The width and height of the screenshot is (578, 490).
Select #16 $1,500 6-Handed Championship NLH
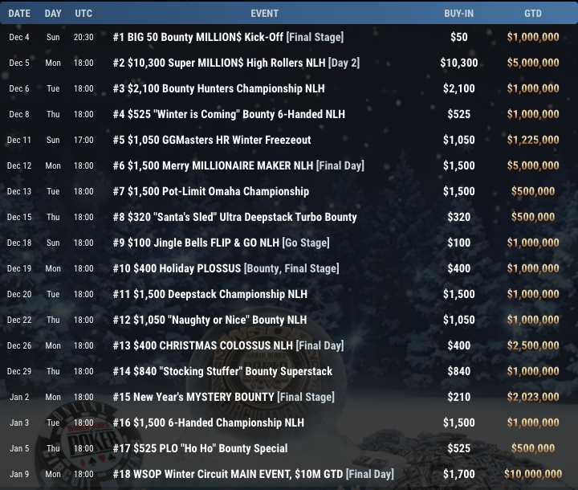(208, 423)
